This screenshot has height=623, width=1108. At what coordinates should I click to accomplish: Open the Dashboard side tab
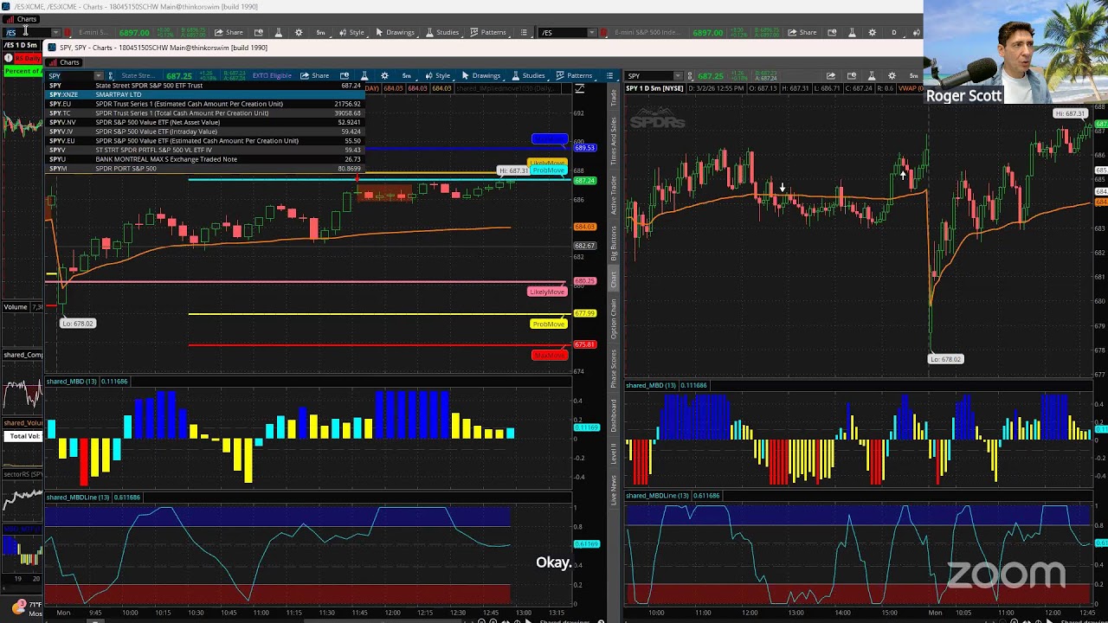click(x=614, y=415)
